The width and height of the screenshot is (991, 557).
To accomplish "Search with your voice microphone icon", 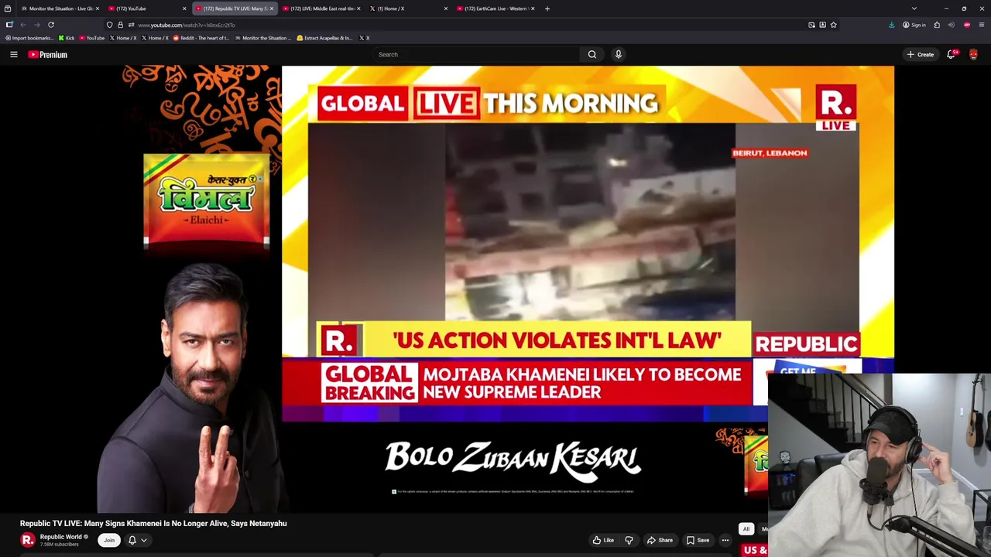I will [618, 54].
